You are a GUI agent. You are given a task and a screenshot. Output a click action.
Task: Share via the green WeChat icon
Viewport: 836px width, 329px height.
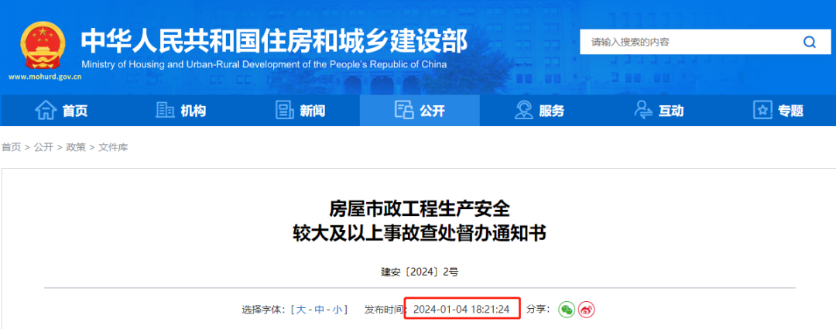point(567,310)
